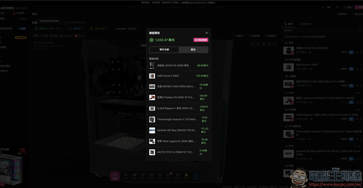Click the 3DMark 14,172 score badge
The height and width of the screenshot is (188, 363).
point(127,29)
